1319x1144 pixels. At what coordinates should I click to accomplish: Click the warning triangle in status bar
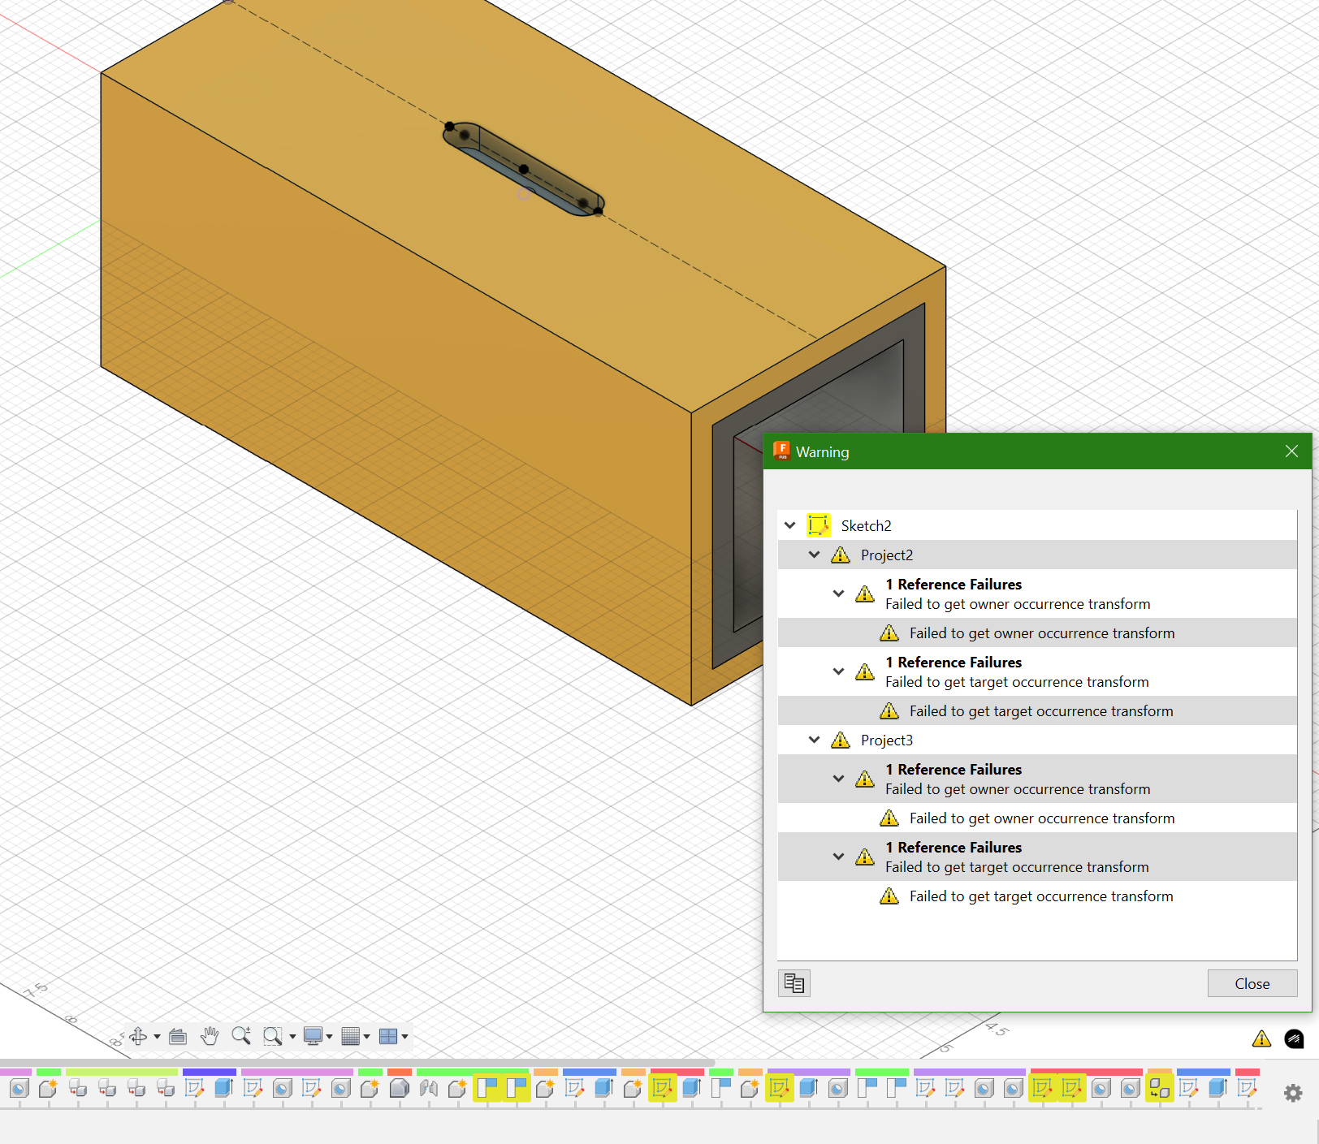(x=1261, y=1039)
